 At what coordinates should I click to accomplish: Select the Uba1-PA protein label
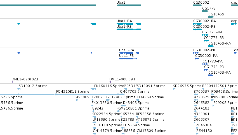coord(127,50)
